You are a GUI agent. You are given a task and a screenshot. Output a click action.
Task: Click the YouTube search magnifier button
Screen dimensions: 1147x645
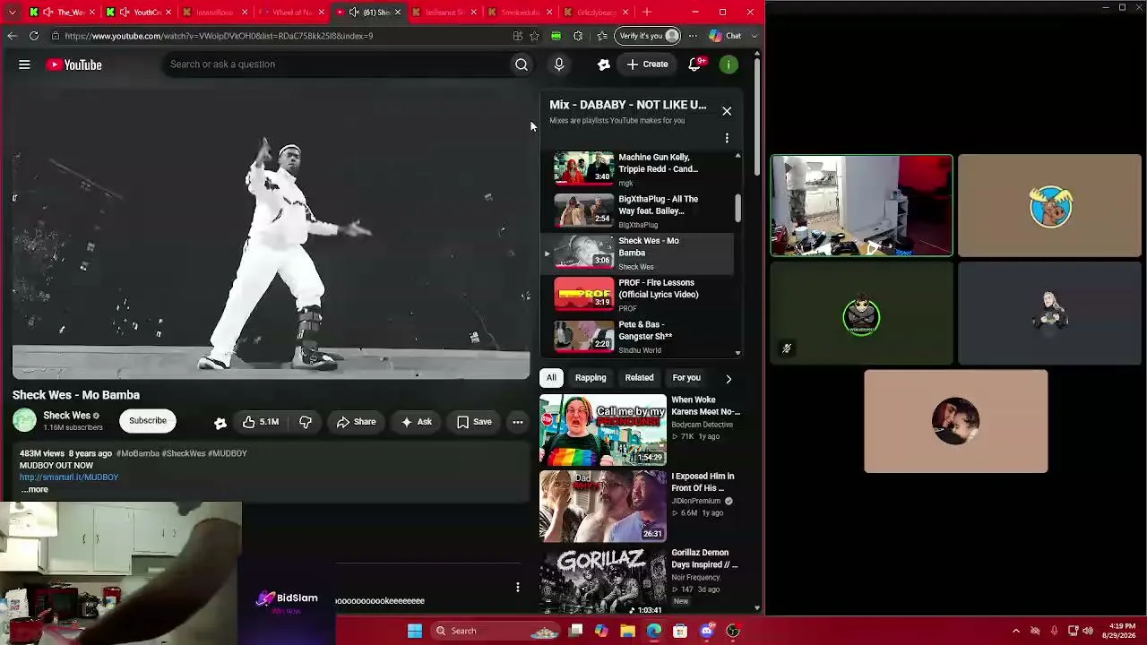pyautogui.click(x=522, y=64)
